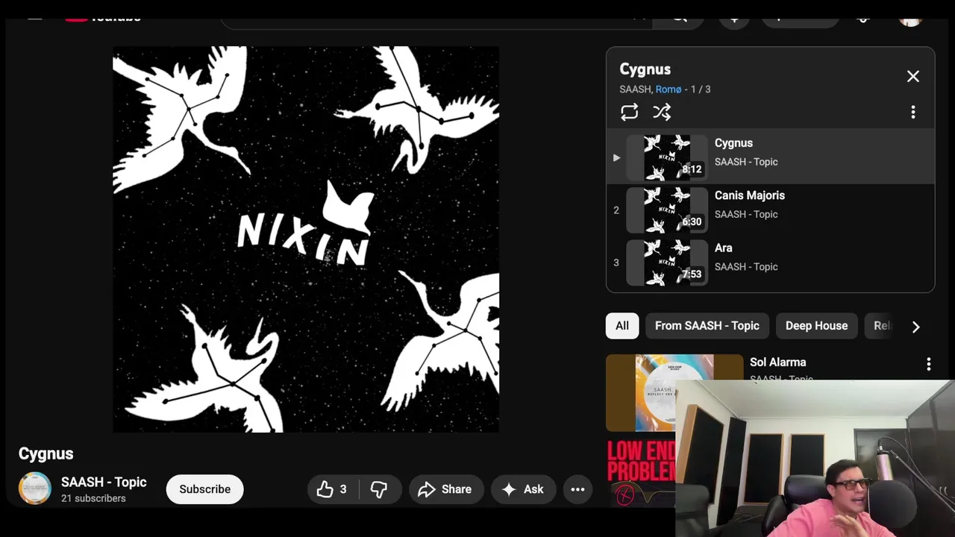Share the Cygnus video
The image size is (955, 537).
pyautogui.click(x=445, y=489)
